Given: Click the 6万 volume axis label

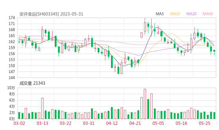Looking at the screenshot, I should point(12,100).
